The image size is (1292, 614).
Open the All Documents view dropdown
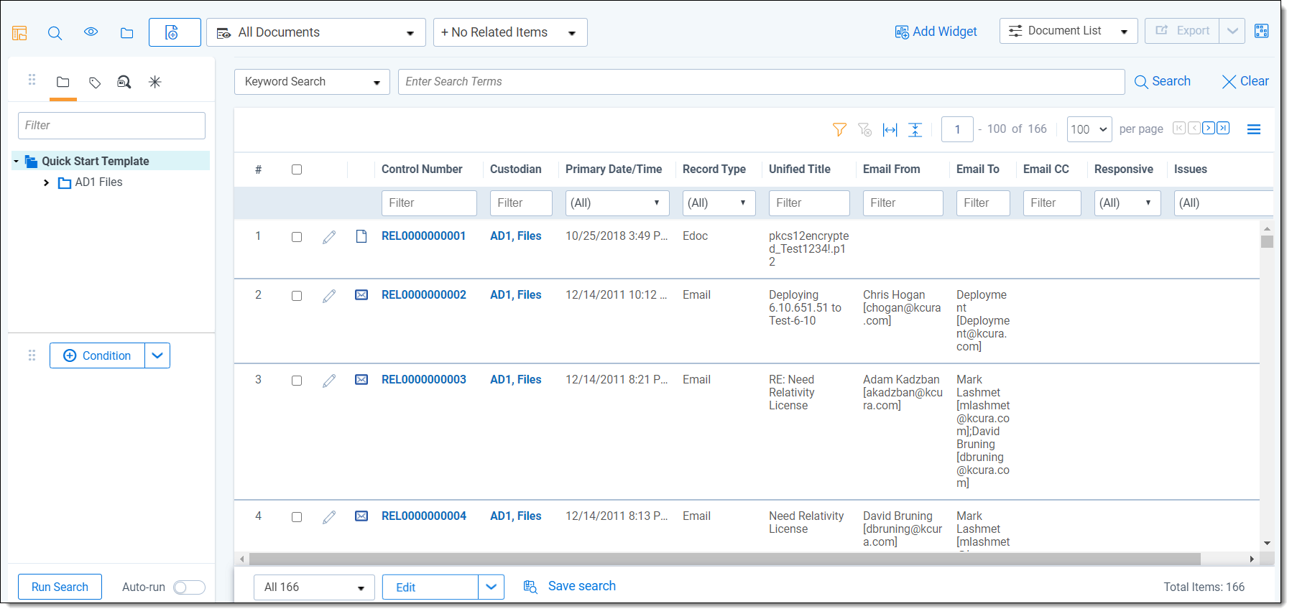tap(316, 33)
